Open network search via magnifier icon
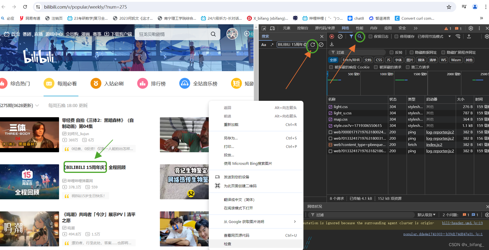The width and height of the screenshot is (489, 250). coord(360,36)
